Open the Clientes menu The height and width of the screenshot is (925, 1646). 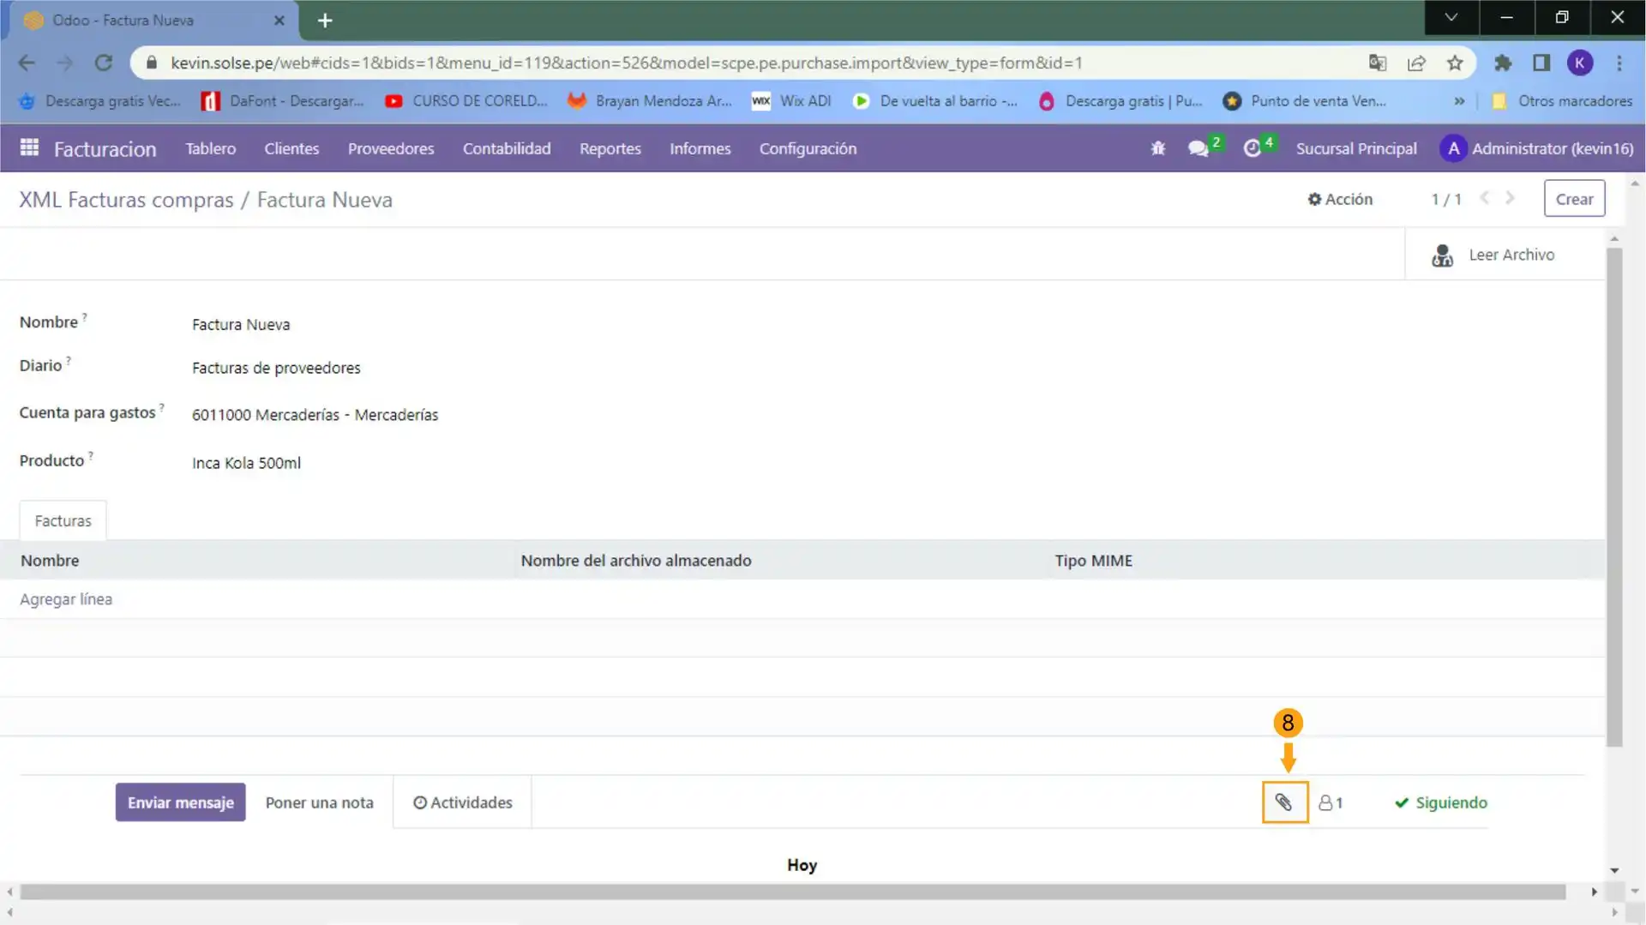(x=291, y=148)
